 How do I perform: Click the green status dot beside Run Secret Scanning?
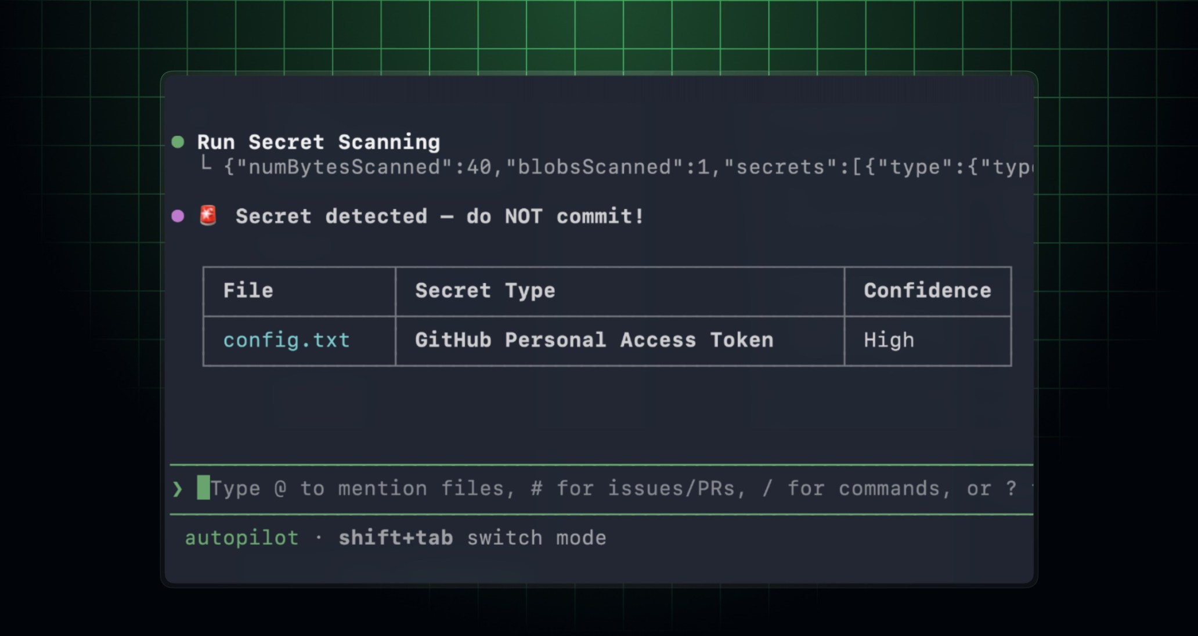178,142
